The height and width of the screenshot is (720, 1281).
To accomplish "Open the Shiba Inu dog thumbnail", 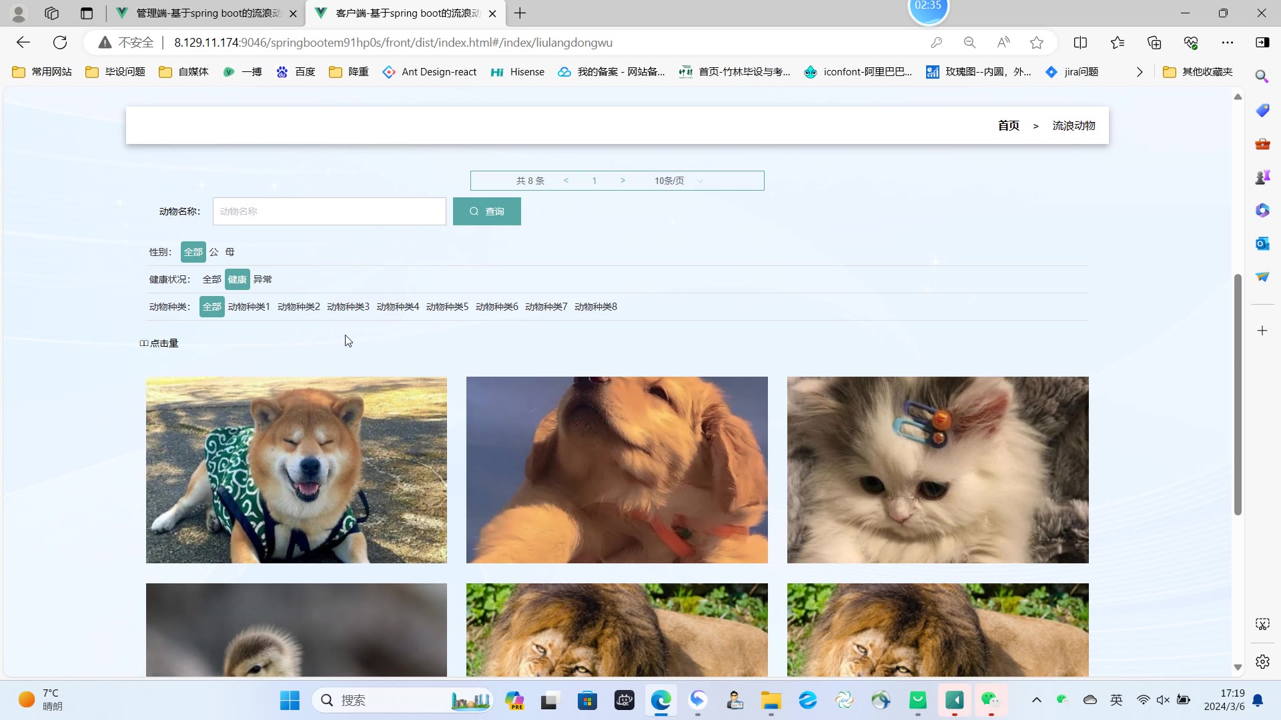I will coord(296,470).
